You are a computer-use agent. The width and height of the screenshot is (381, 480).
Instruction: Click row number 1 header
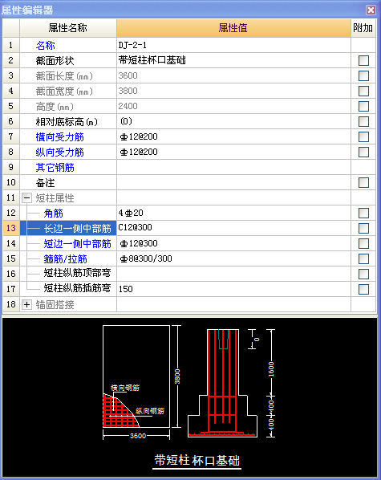click(11, 45)
